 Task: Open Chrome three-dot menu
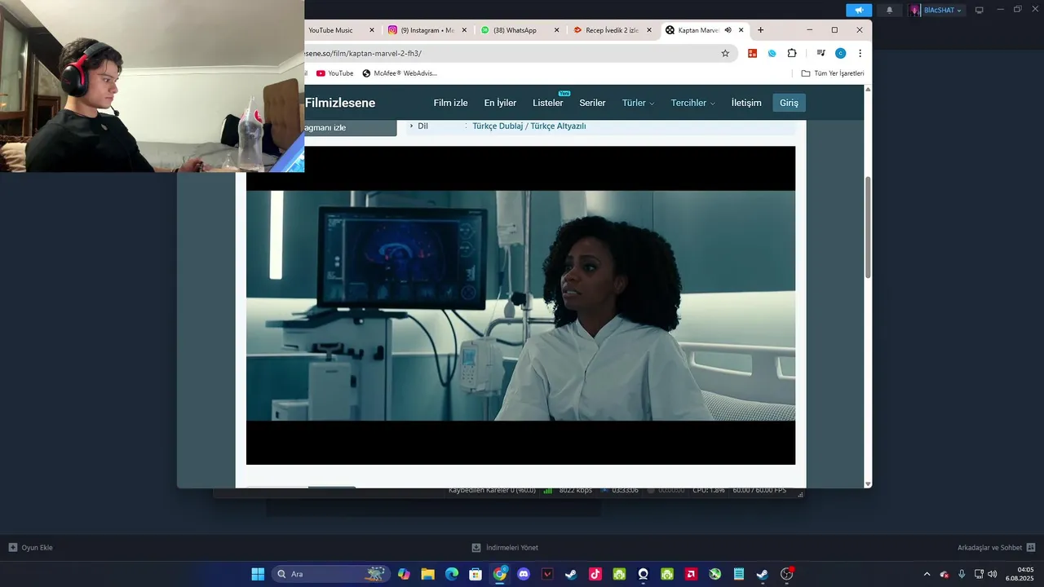click(860, 53)
